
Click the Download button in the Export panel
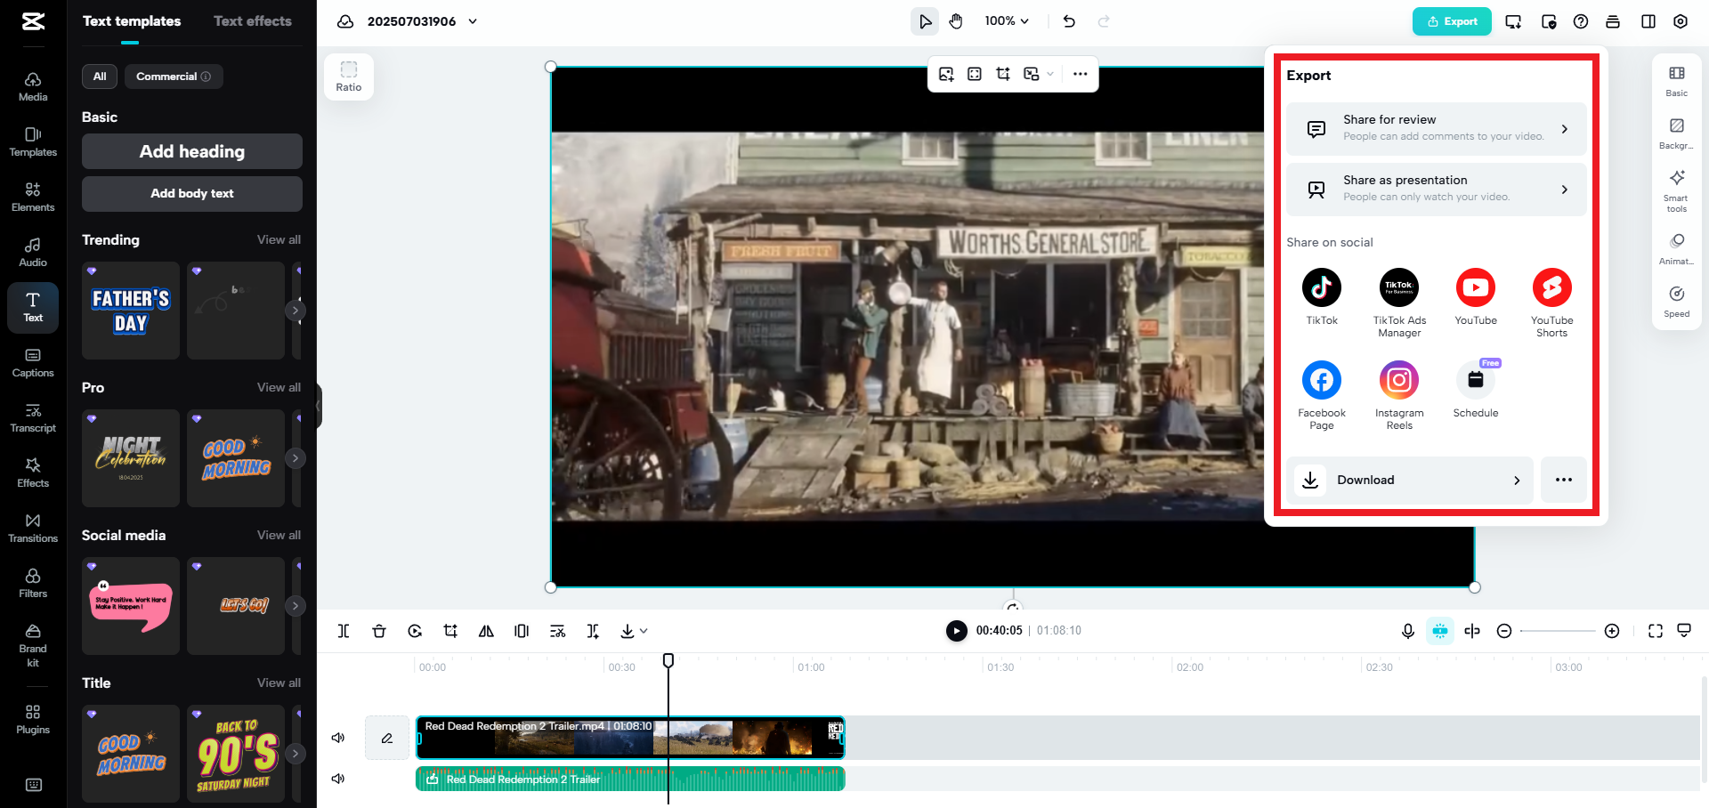point(1409,480)
